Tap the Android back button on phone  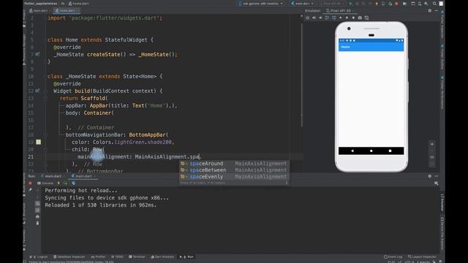352,151
